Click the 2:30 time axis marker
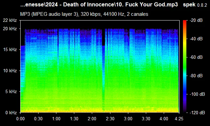210x126 pixels. [x=110, y=119]
